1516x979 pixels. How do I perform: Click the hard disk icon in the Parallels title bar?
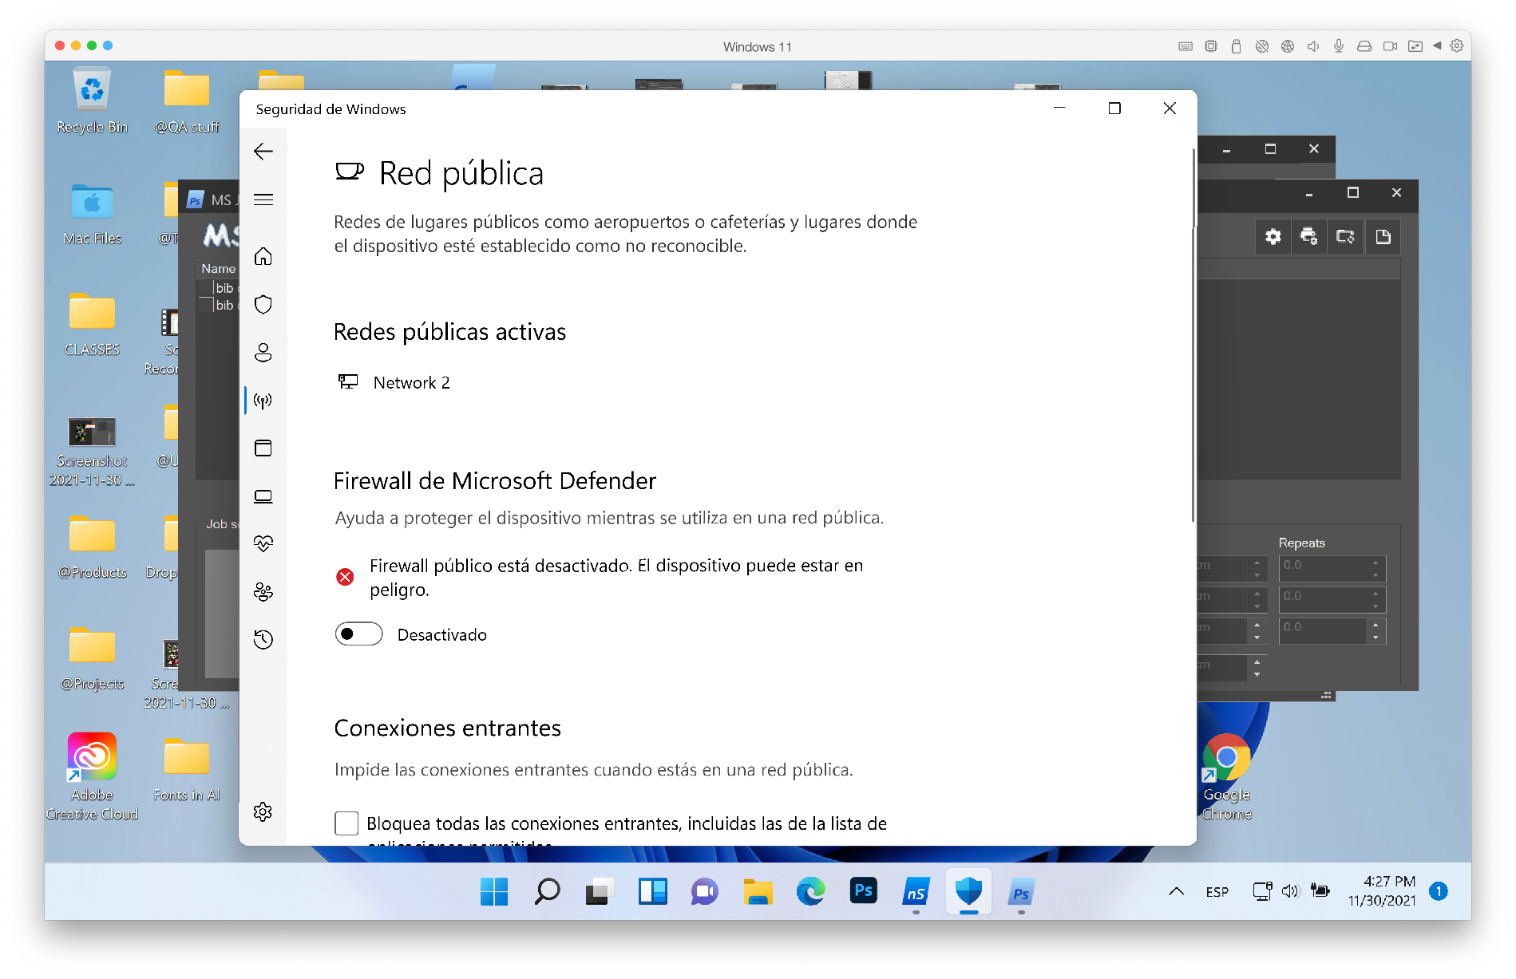[x=1364, y=46]
